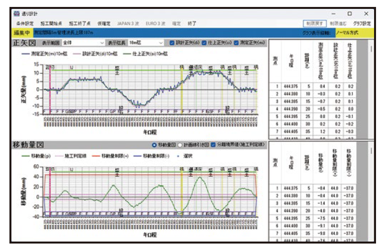Open the 条件設定 menu

pyautogui.click(x=25, y=23)
